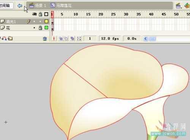Click the Insert Layer Folder icon
This screenshot has height=140, width=190.
click(x=10, y=38)
